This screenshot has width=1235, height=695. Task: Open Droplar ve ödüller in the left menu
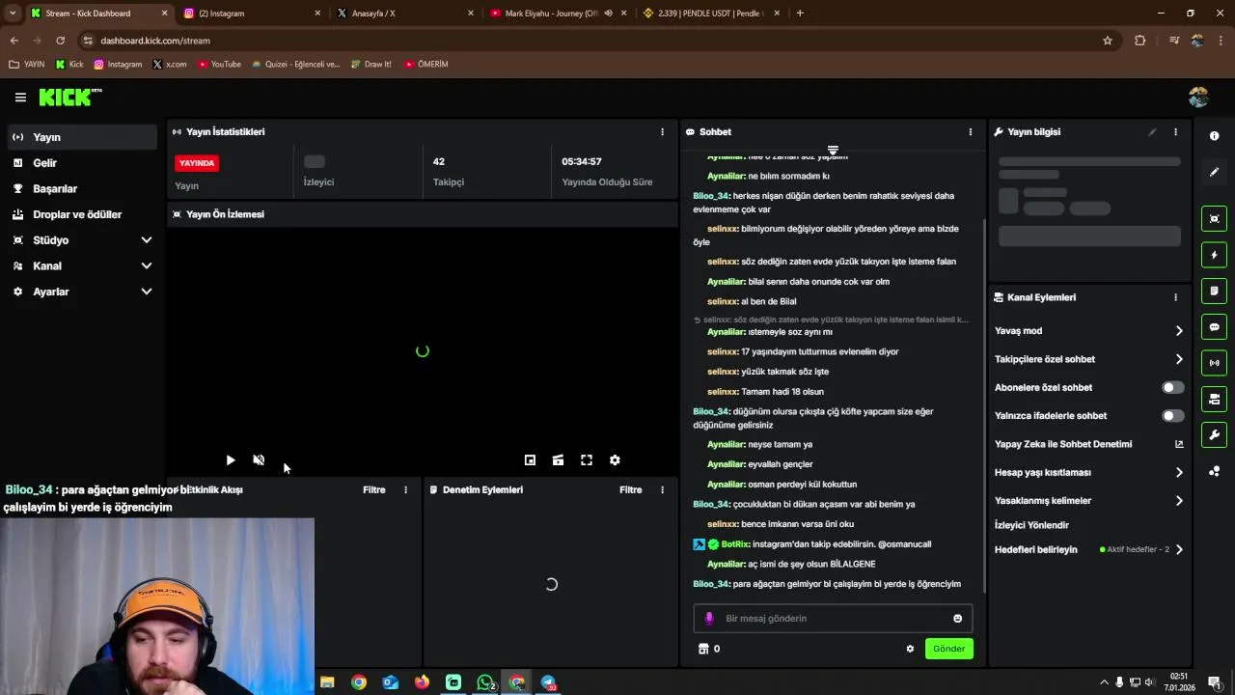(81, 214)
